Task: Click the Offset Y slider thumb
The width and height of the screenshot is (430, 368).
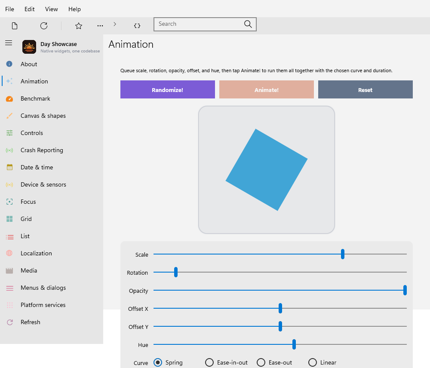Action: pos(280,326)
